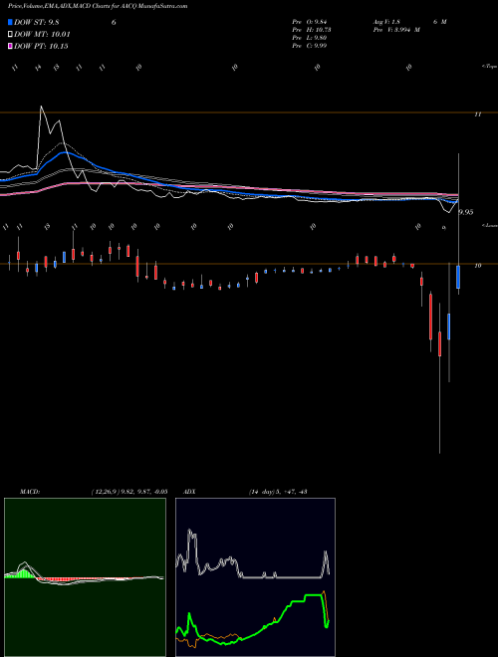The image size is (498, 657).
Task: Click the 'Avg V: 1.8' volume value
Action: 386,22
